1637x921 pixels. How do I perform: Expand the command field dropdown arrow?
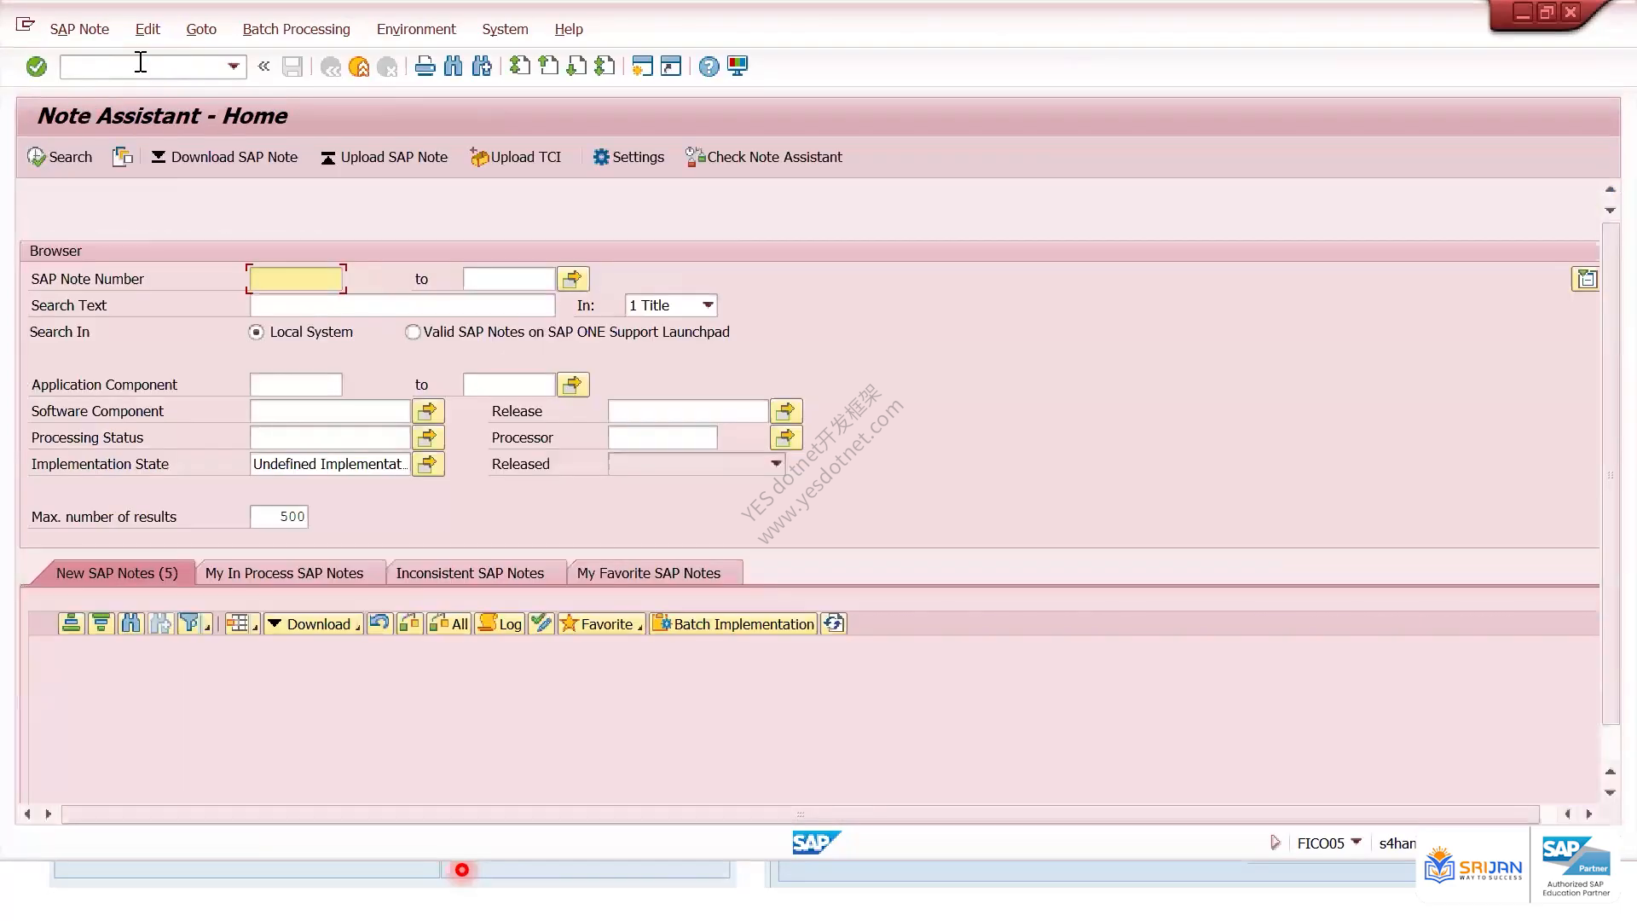click(234, 67)
